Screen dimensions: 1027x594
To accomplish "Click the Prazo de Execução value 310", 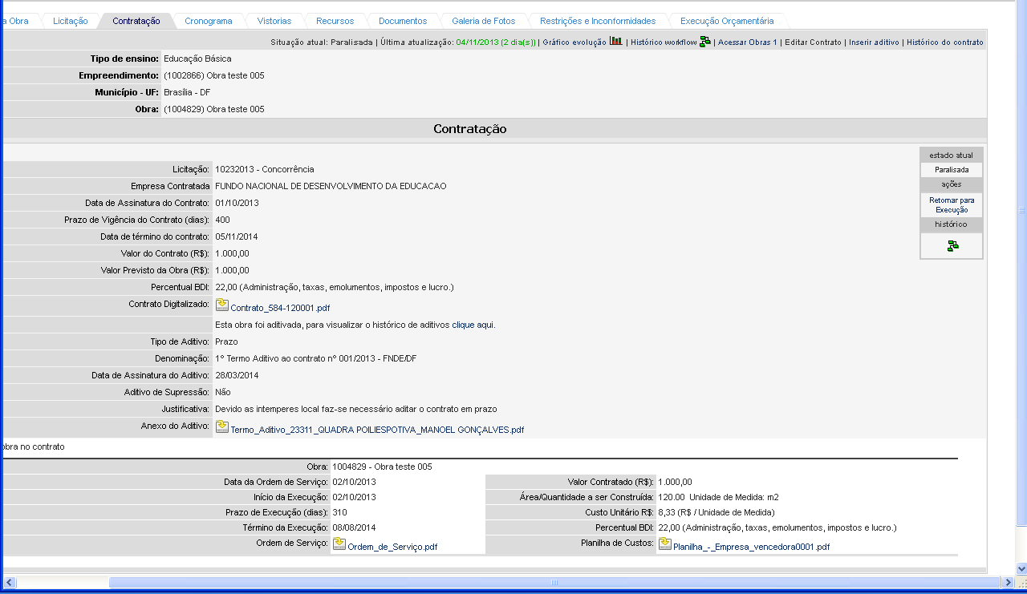I will tap(339, 512).
